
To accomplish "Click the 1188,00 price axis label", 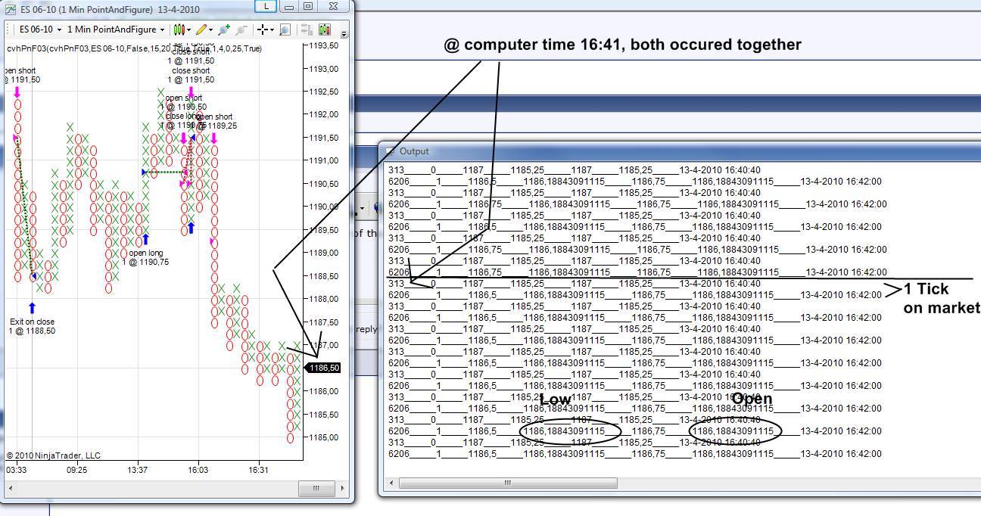I will pos(324,299).
